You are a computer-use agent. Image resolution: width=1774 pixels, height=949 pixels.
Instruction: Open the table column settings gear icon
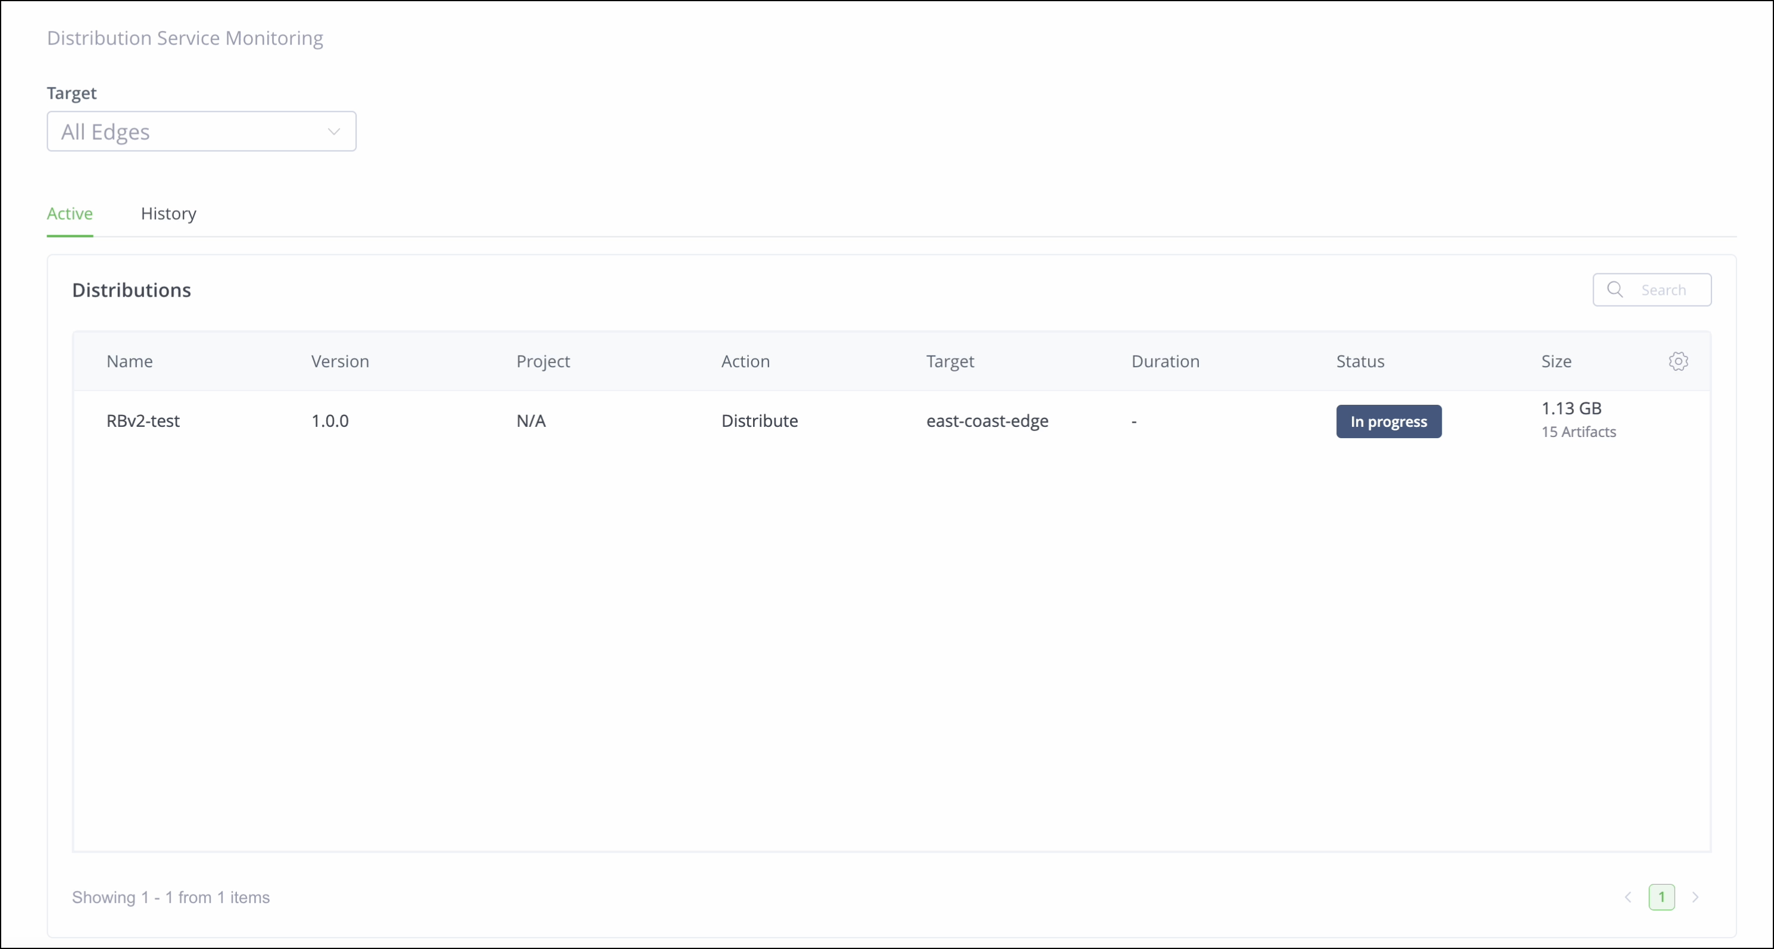coord(1679,361)
